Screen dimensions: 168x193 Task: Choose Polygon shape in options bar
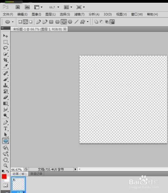coord(70,22)
